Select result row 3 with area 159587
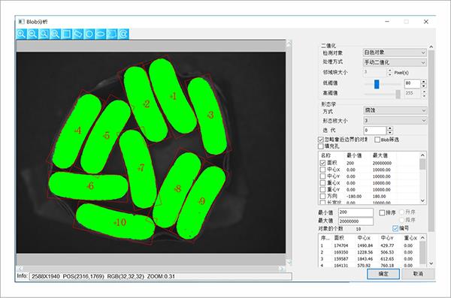 [369, 259]
